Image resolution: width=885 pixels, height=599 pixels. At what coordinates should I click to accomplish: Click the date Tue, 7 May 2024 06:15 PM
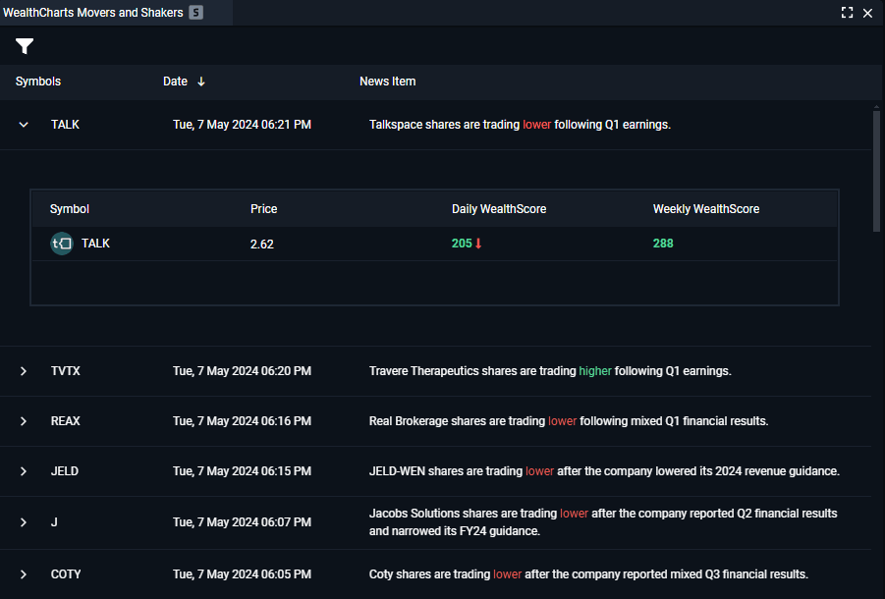242,471
